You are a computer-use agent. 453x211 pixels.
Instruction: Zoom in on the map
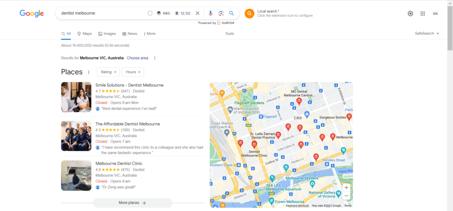346,187
